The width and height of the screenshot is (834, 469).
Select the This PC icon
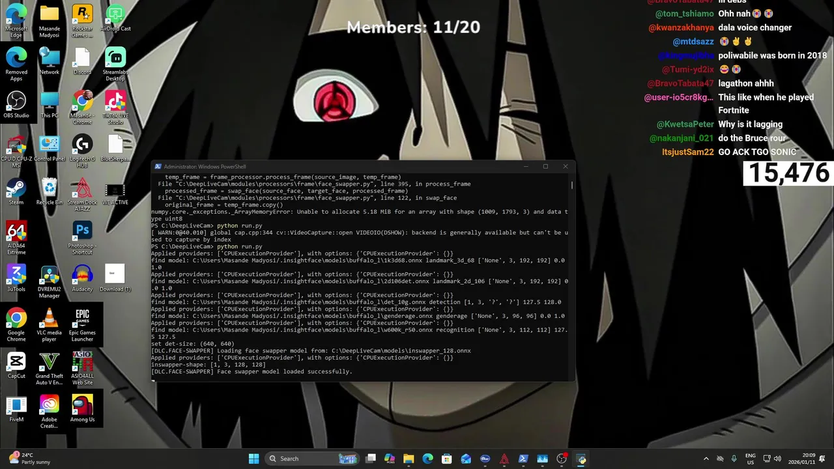point(50,104)
